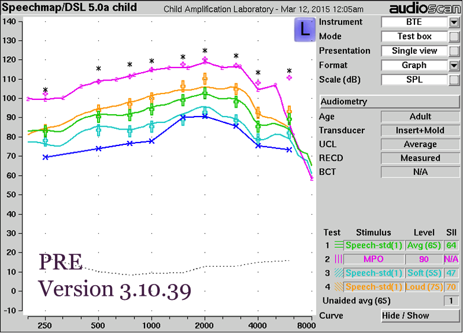Click the SII value 47

(451, 273)
